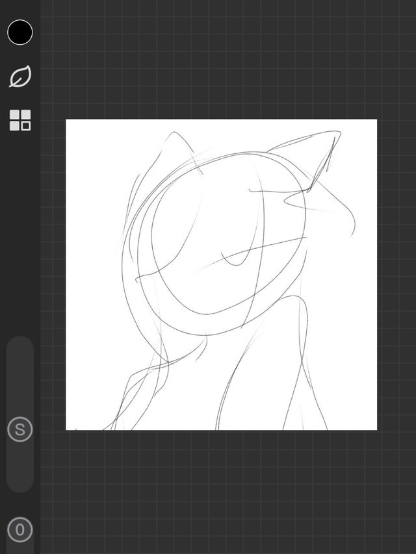Select the leaf-shaped brush tool icon
The height and width of the screenshot is (554, 416).
(20, 76)
